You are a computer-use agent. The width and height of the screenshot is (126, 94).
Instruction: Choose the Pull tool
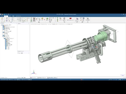click(37, 19)
